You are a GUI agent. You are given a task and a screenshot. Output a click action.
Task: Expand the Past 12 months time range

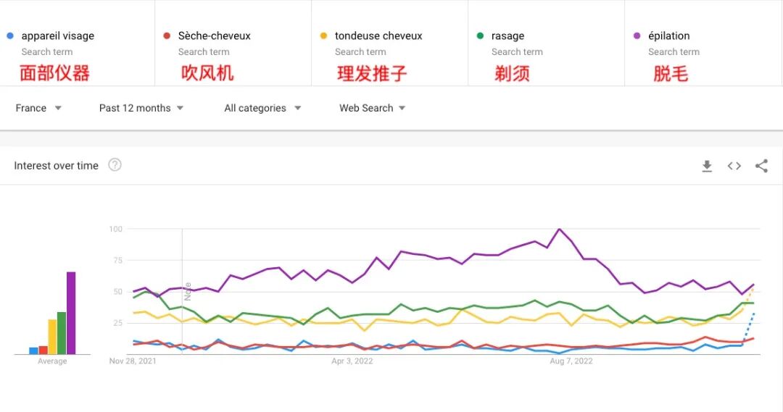point(141,108)
